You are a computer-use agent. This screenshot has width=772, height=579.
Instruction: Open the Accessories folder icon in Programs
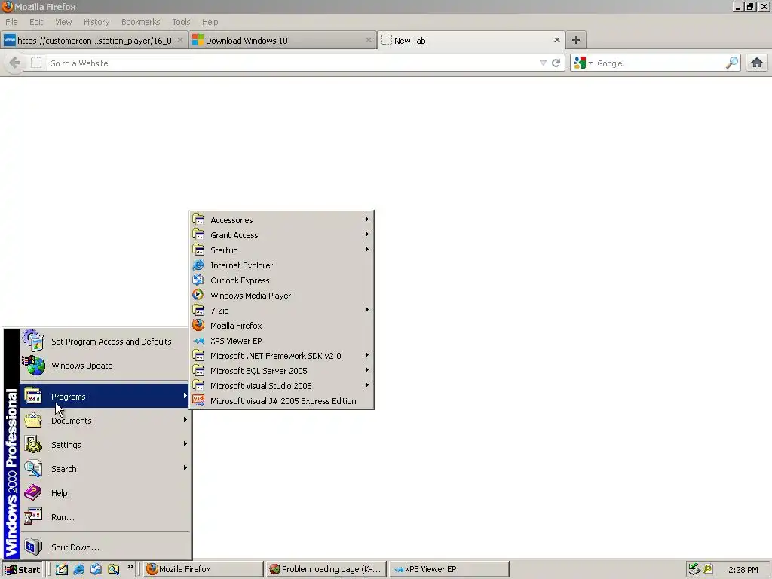(198, 219)
